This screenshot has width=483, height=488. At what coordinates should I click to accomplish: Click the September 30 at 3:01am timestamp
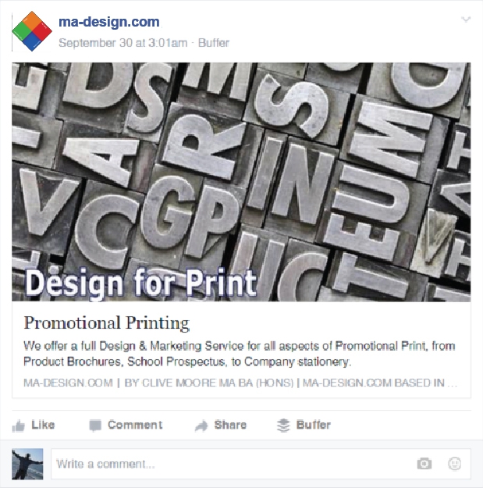[123, 43]
